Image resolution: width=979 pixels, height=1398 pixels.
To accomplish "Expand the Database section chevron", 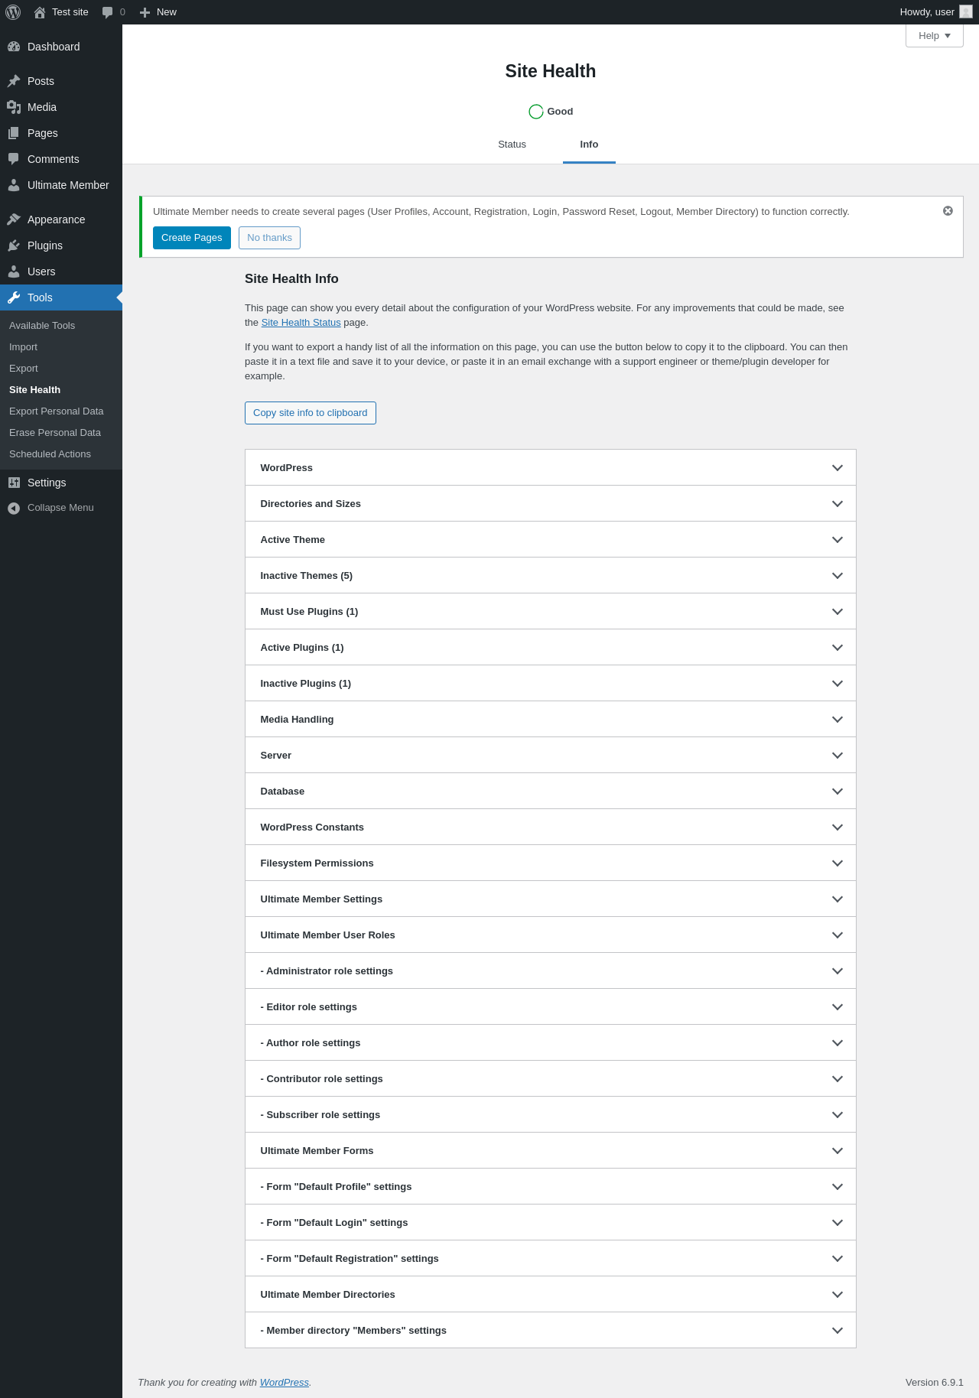I will [838, 792].
